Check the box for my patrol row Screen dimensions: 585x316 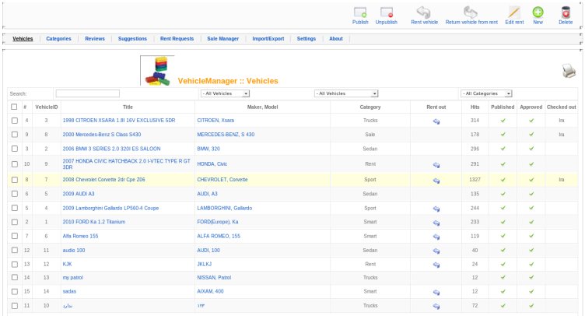coord(15,278)
